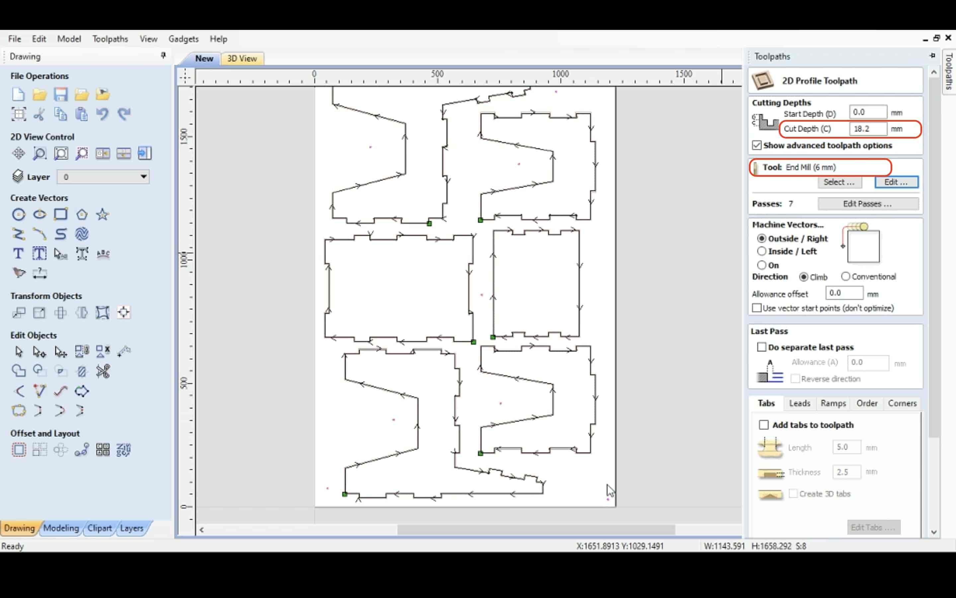Select the Draw Text tool
The height and width of the screenshot is (598, 956).
(18, 253)
